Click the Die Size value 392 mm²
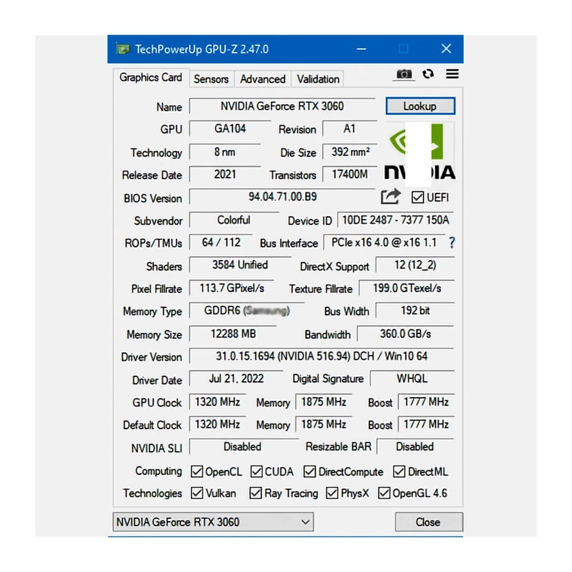 pos(350,152)
